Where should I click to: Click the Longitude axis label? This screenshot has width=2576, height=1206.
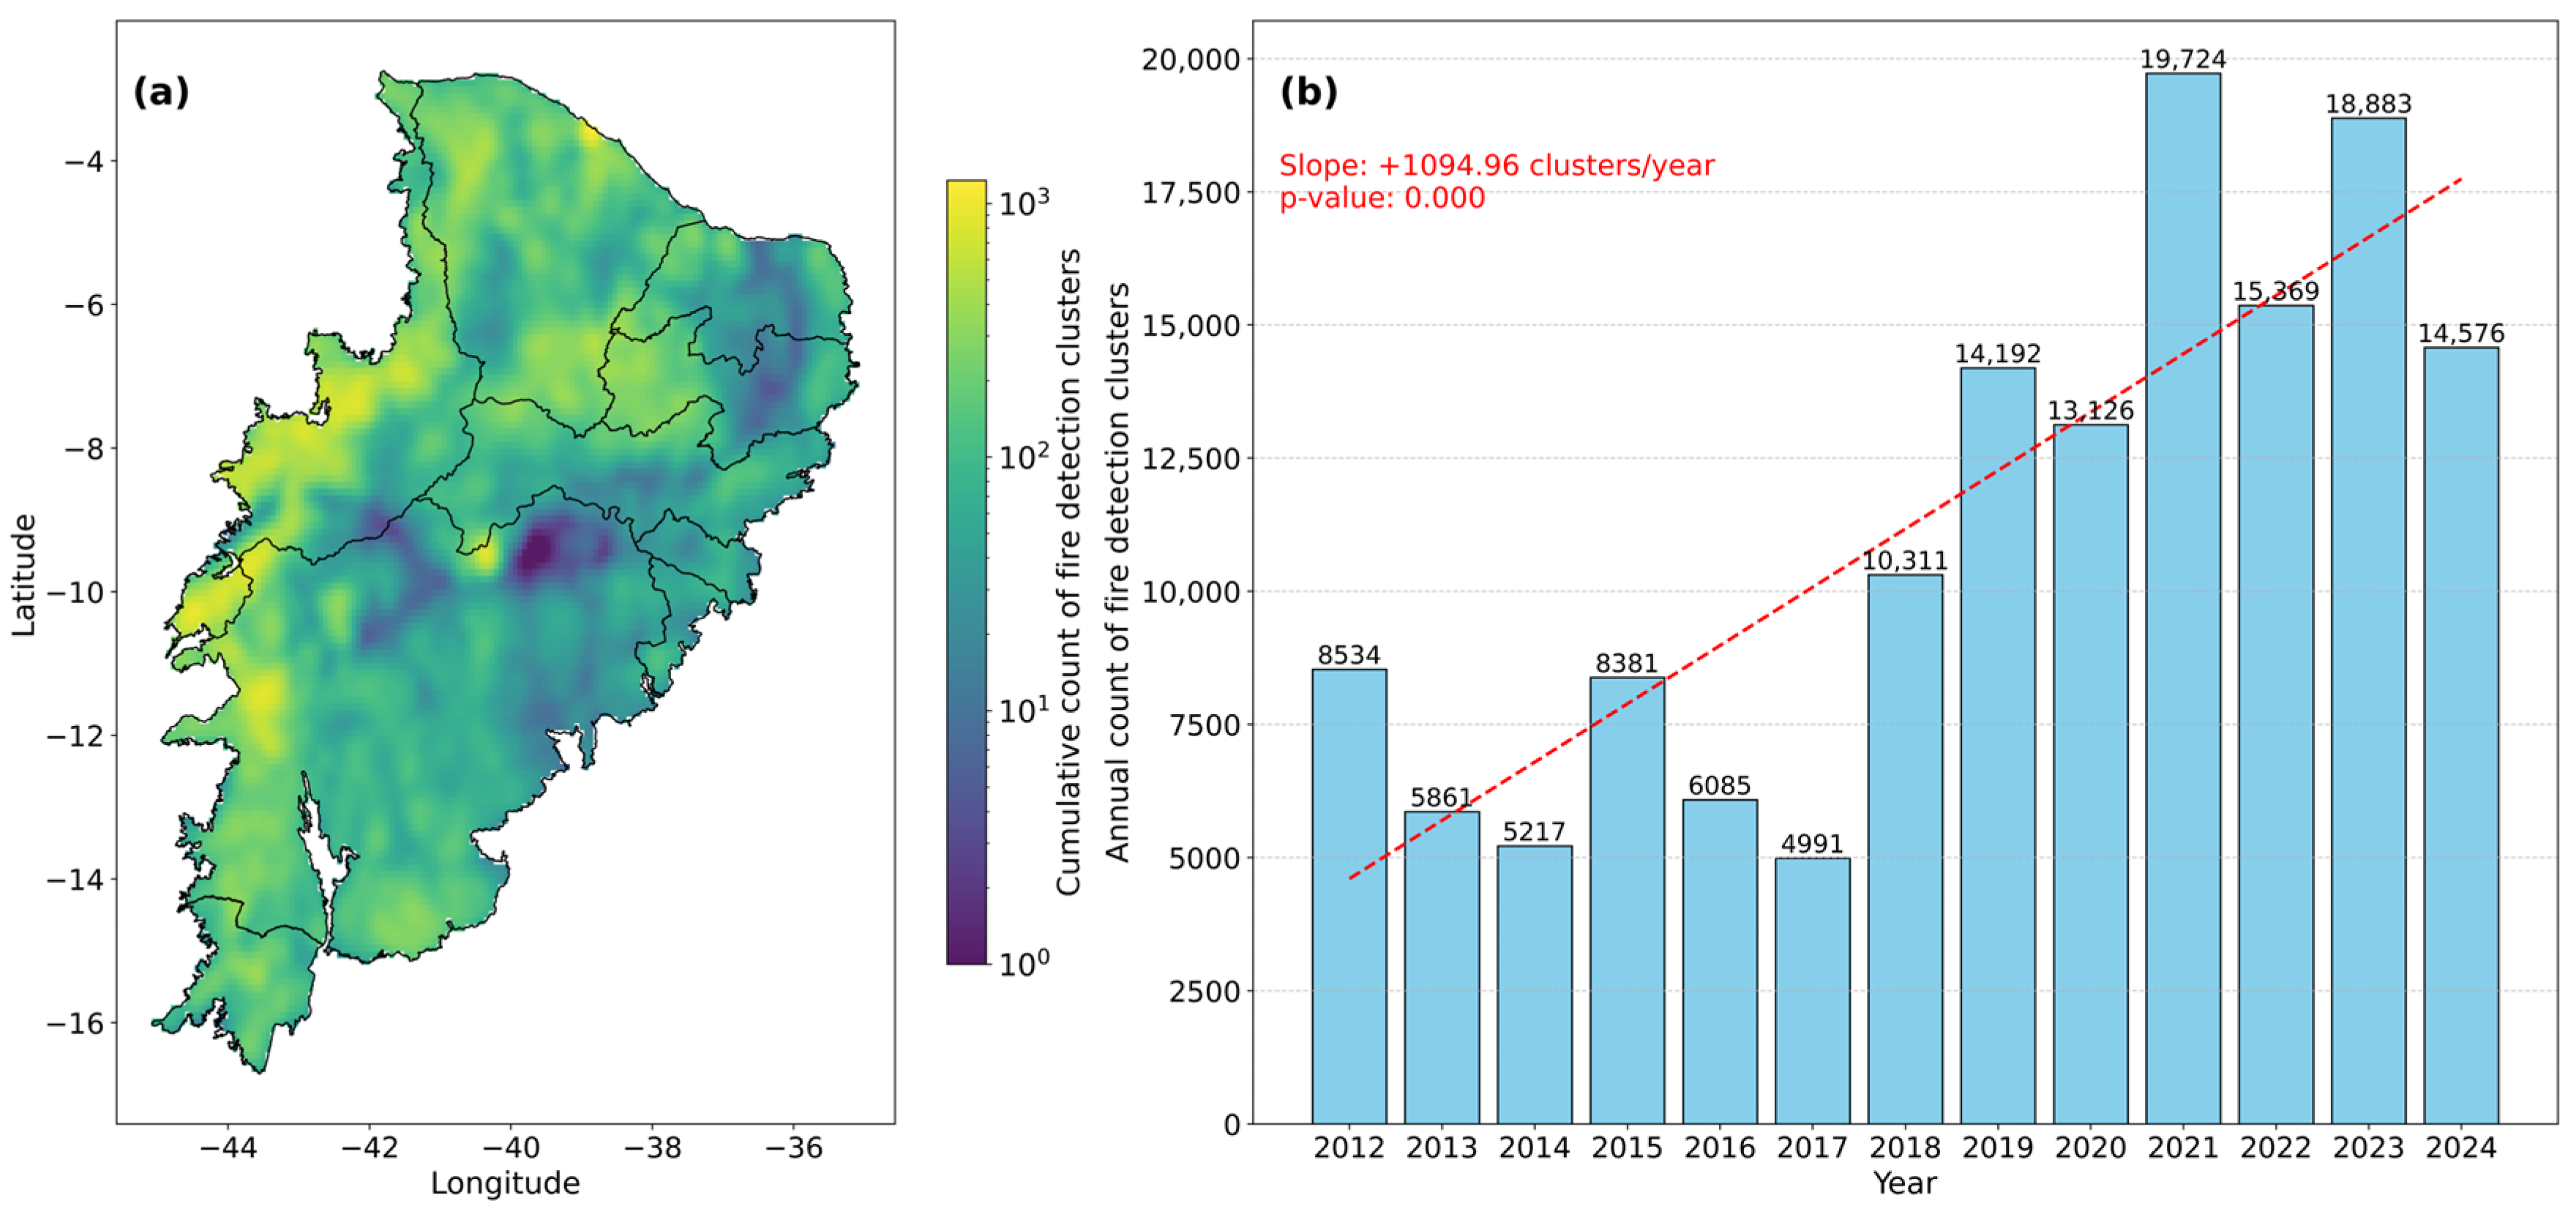pos(505,1183)
